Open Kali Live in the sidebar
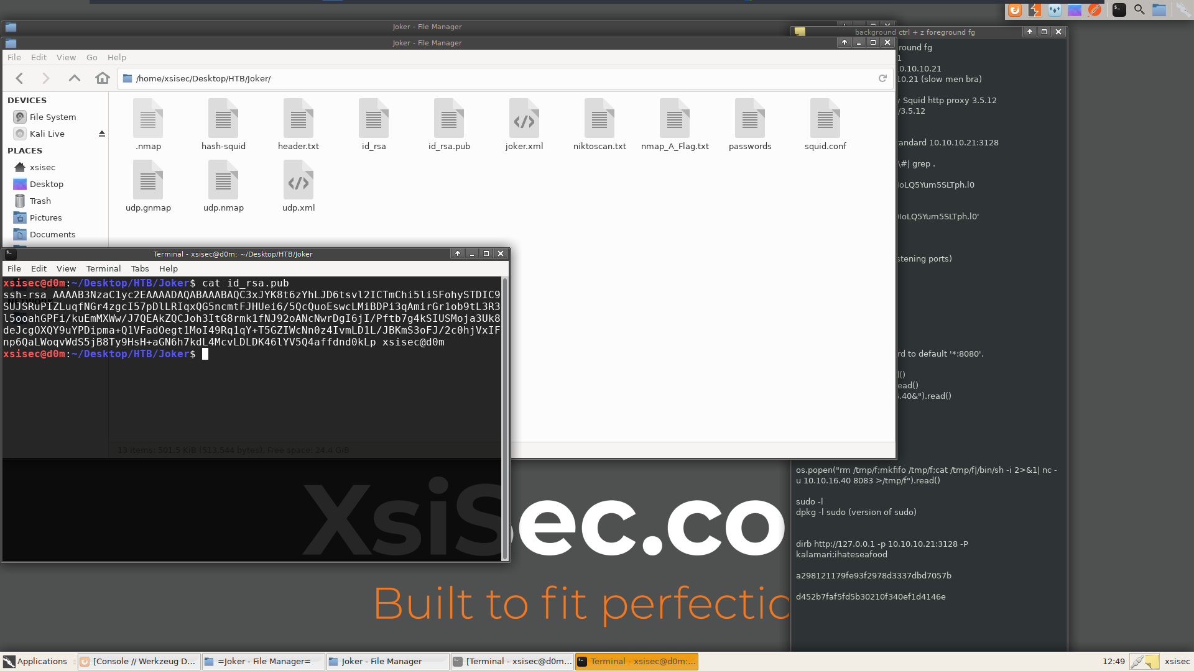 (47, 134)
